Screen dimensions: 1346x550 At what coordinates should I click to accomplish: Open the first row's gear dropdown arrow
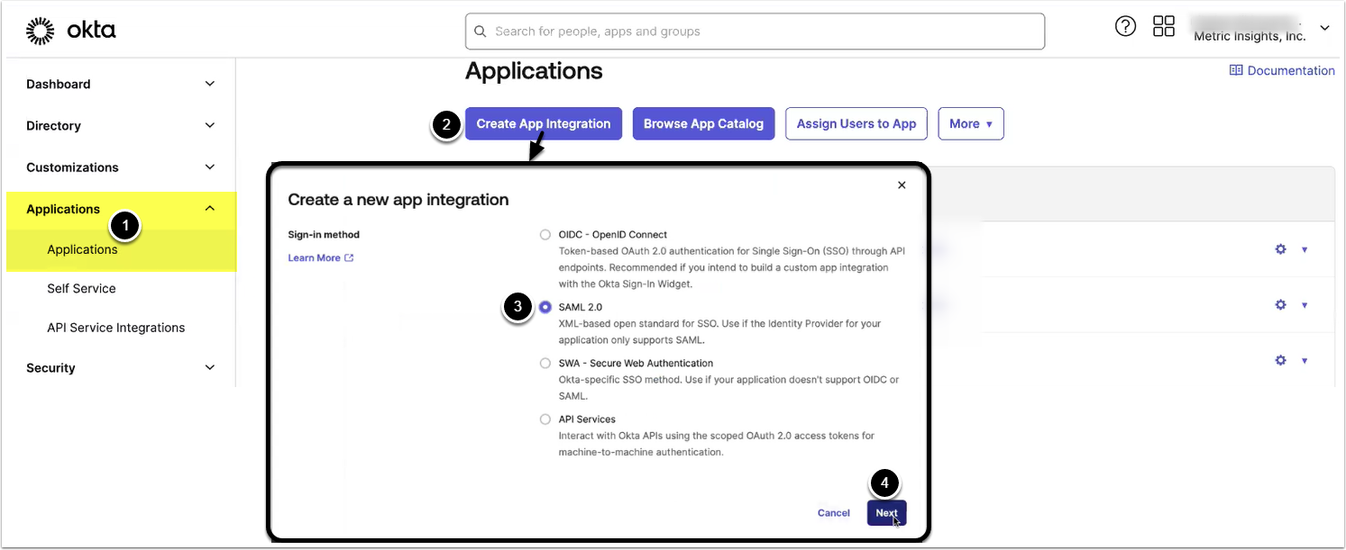(1305, 250)
